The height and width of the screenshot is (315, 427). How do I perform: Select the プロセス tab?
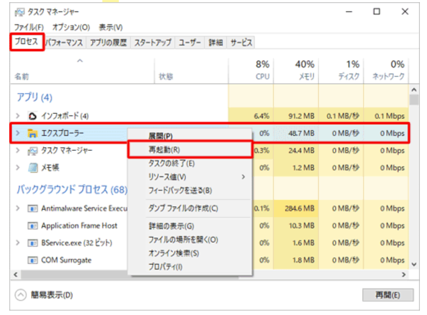27,42
